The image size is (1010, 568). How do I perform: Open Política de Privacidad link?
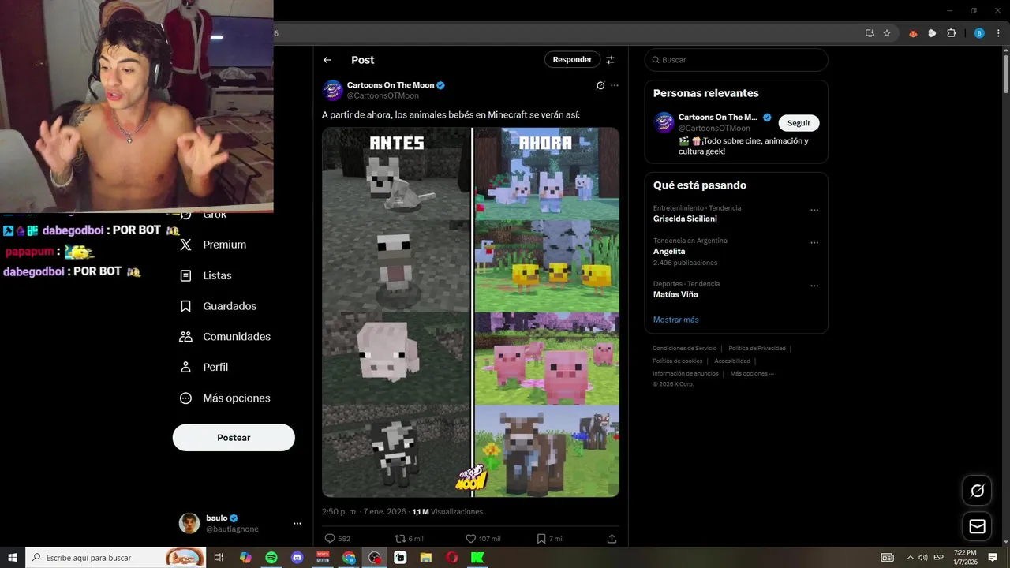tap(757, 348)
